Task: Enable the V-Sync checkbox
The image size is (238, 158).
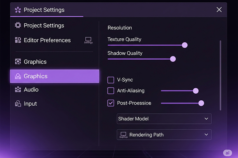Action: pyautogui.click(x=111, y=80)
